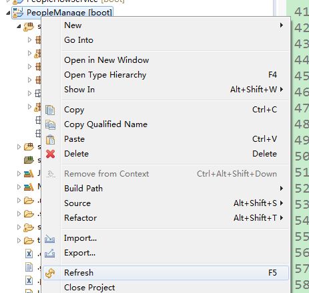Click the Paste clipboard icon
The width and height of the screenshot is (309, 293).
pyautogui.click(x=50, y=139)
